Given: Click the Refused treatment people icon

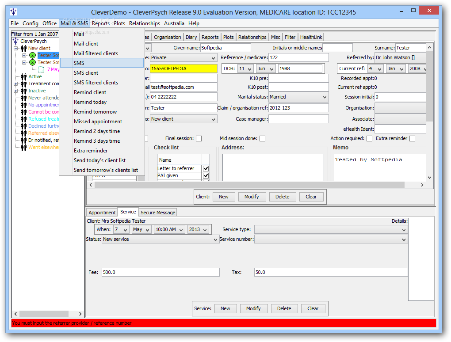Looking at the screenshot, I should click(x=24, y=119).
